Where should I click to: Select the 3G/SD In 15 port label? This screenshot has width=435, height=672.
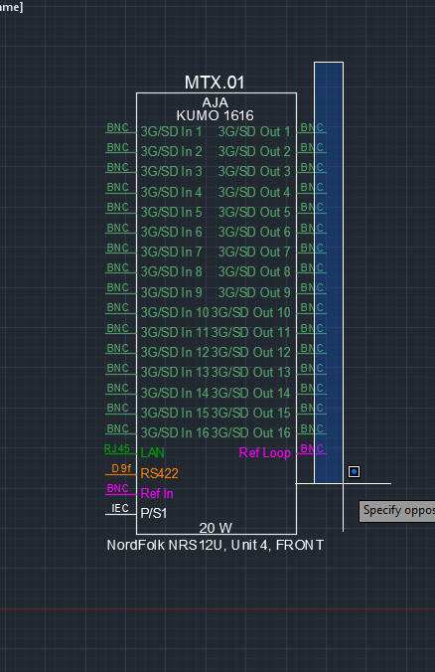[175, 413]
